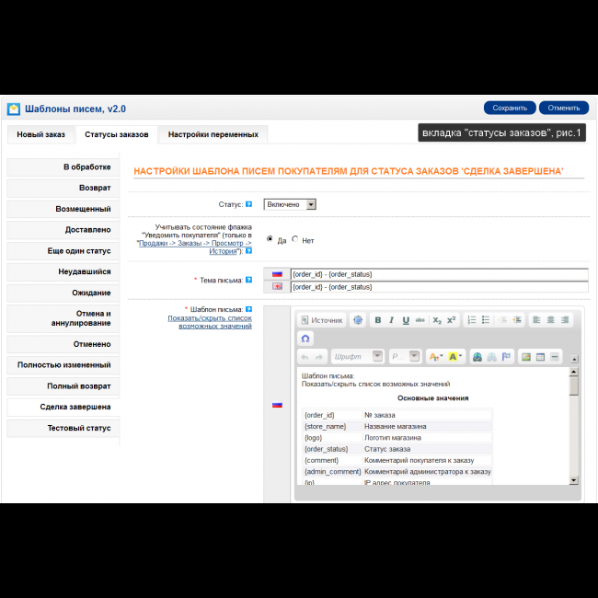The height and width of the screenshot is (598, 598).
Task: Click the 'Сохранить' button
Action: click(509, 108)
